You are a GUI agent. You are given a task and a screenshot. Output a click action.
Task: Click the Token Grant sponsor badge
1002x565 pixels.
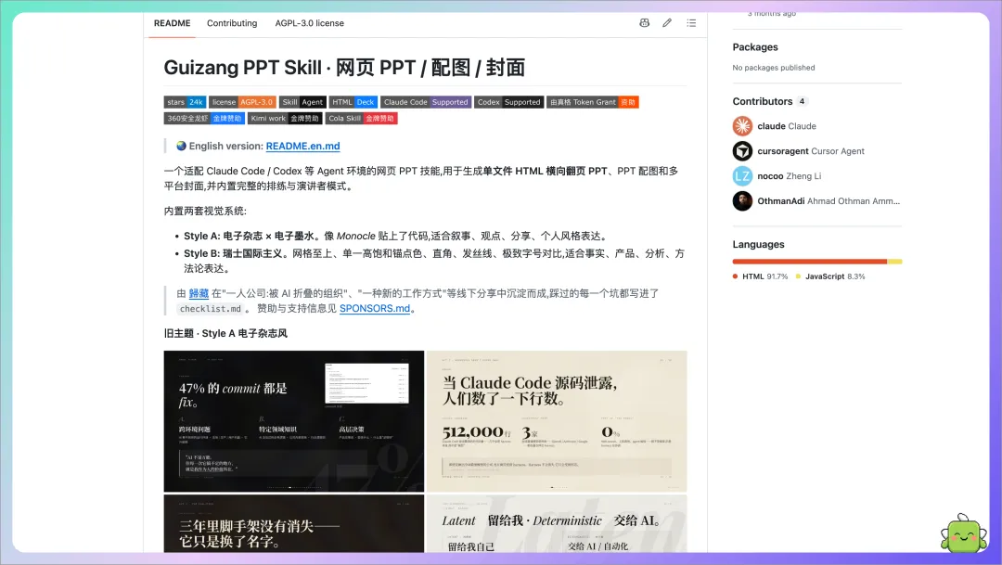click(x=592, y=102)
